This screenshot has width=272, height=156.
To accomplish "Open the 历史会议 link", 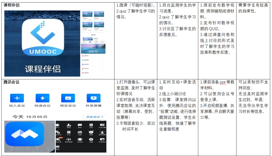I will click(x=95, y=117).
